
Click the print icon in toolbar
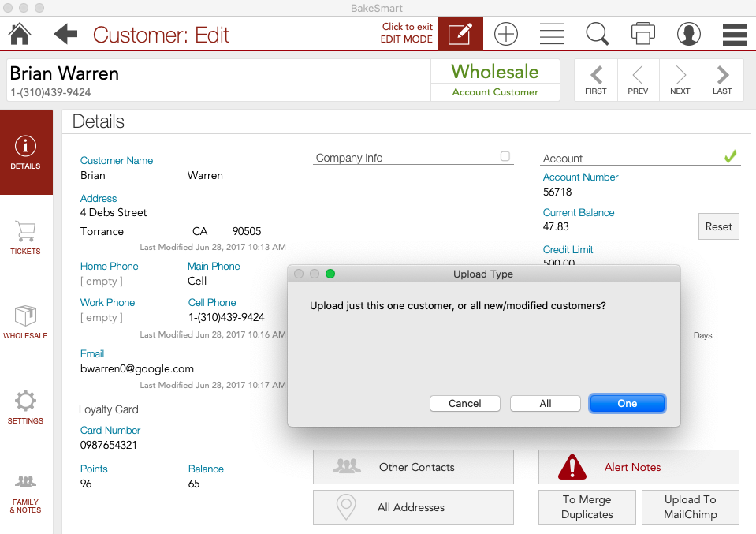click(642, 34)
